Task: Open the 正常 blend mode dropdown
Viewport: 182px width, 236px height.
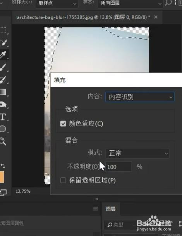Action: (x=137, y=153)
